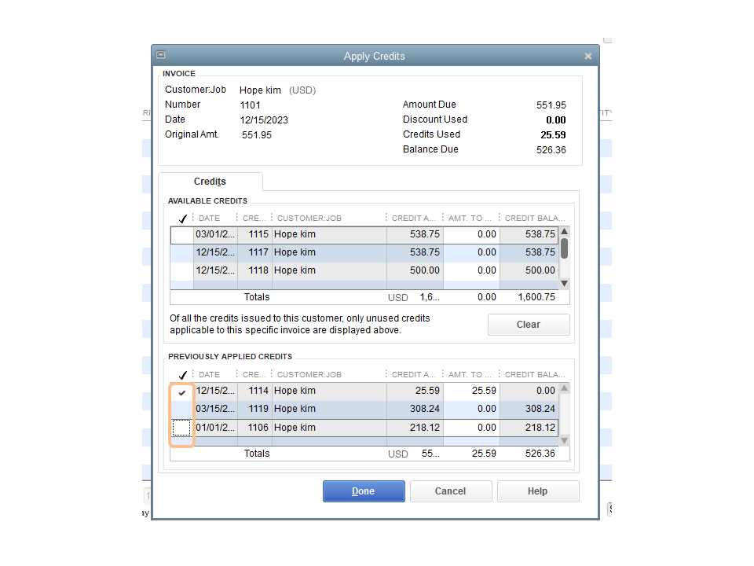Click the Done button
Viewport: 754px width, 566px height.
364,491
